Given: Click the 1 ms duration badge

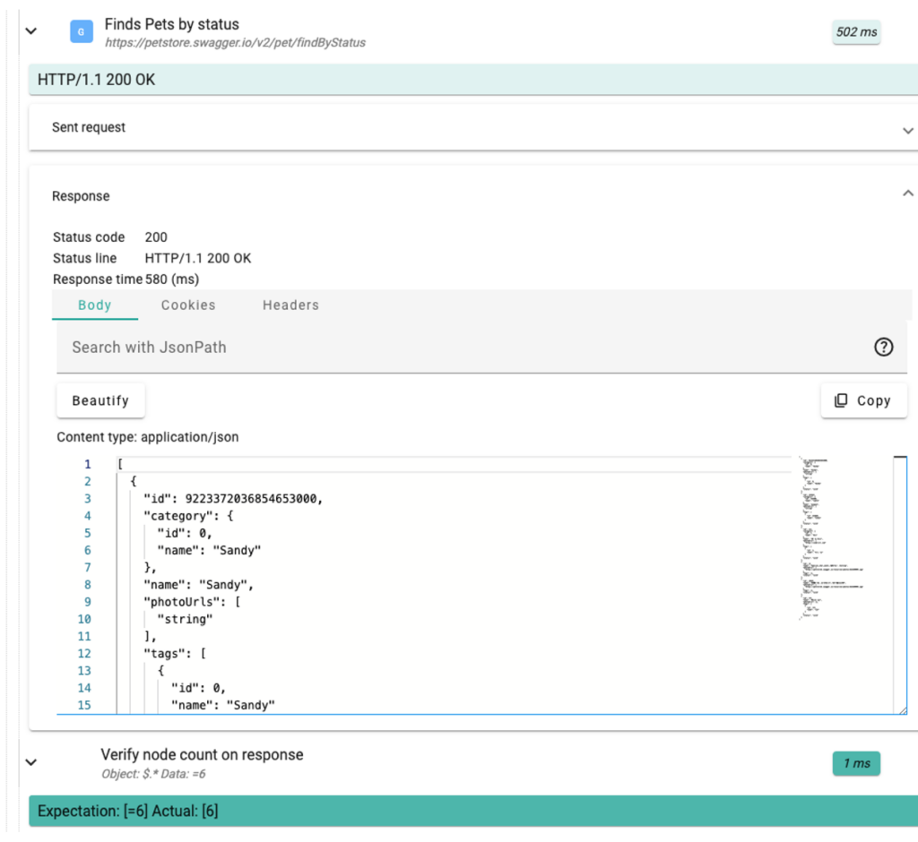Looking at the screenshot, I should point(856,763).
